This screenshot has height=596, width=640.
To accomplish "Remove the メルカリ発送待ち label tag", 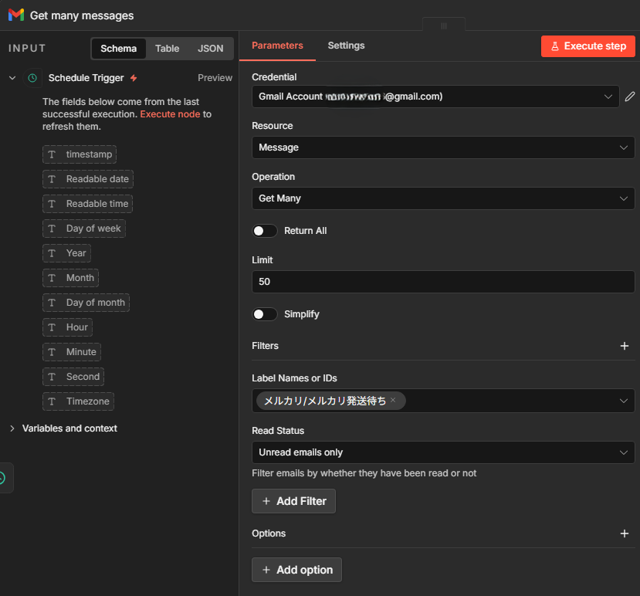I will [393, 400].
